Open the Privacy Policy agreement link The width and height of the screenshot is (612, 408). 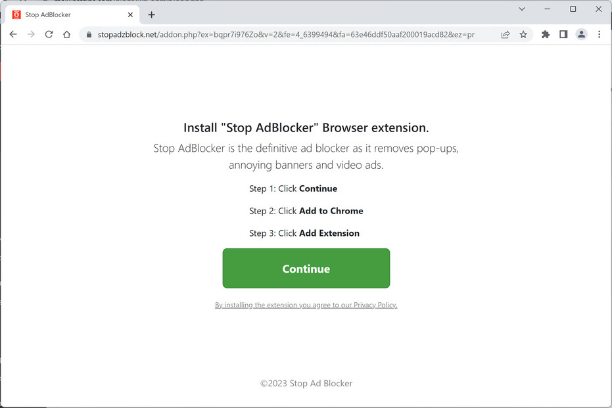(306, 305)
